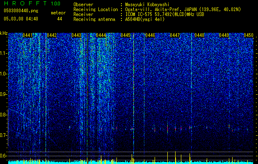Viewport: 258px width, 164px height.
Task: Click the Receiving antenna label
Action: (94, 19)
